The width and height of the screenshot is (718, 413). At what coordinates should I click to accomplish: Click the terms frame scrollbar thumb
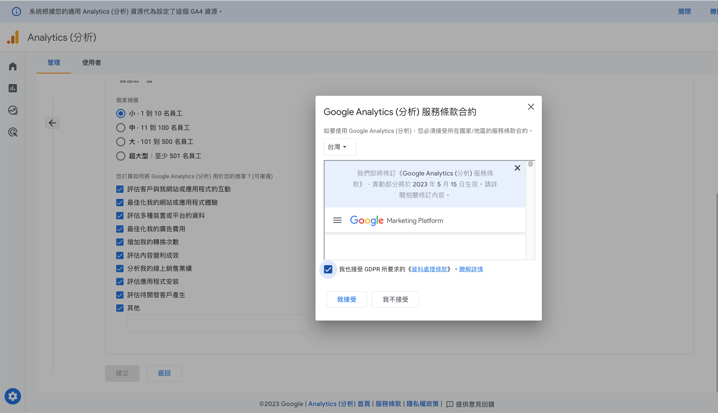[531, 164]
